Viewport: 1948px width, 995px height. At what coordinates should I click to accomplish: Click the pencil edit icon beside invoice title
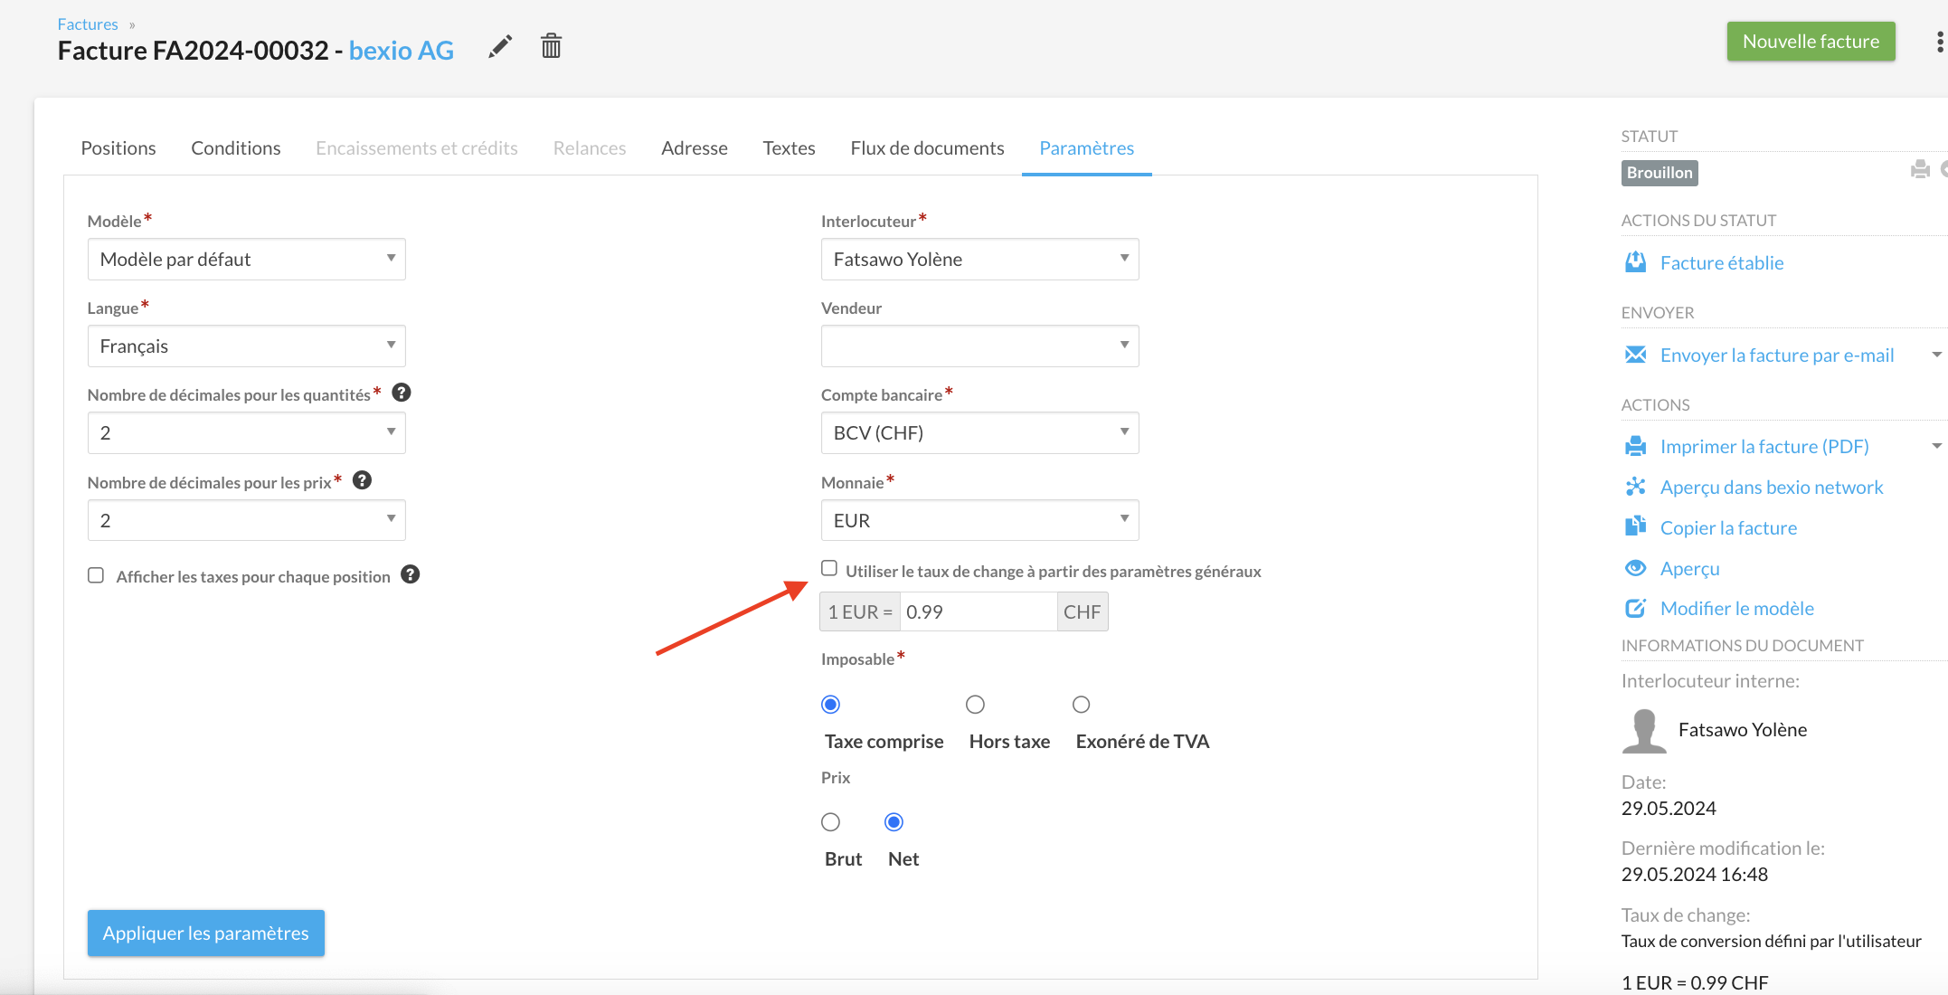(500, 47)
